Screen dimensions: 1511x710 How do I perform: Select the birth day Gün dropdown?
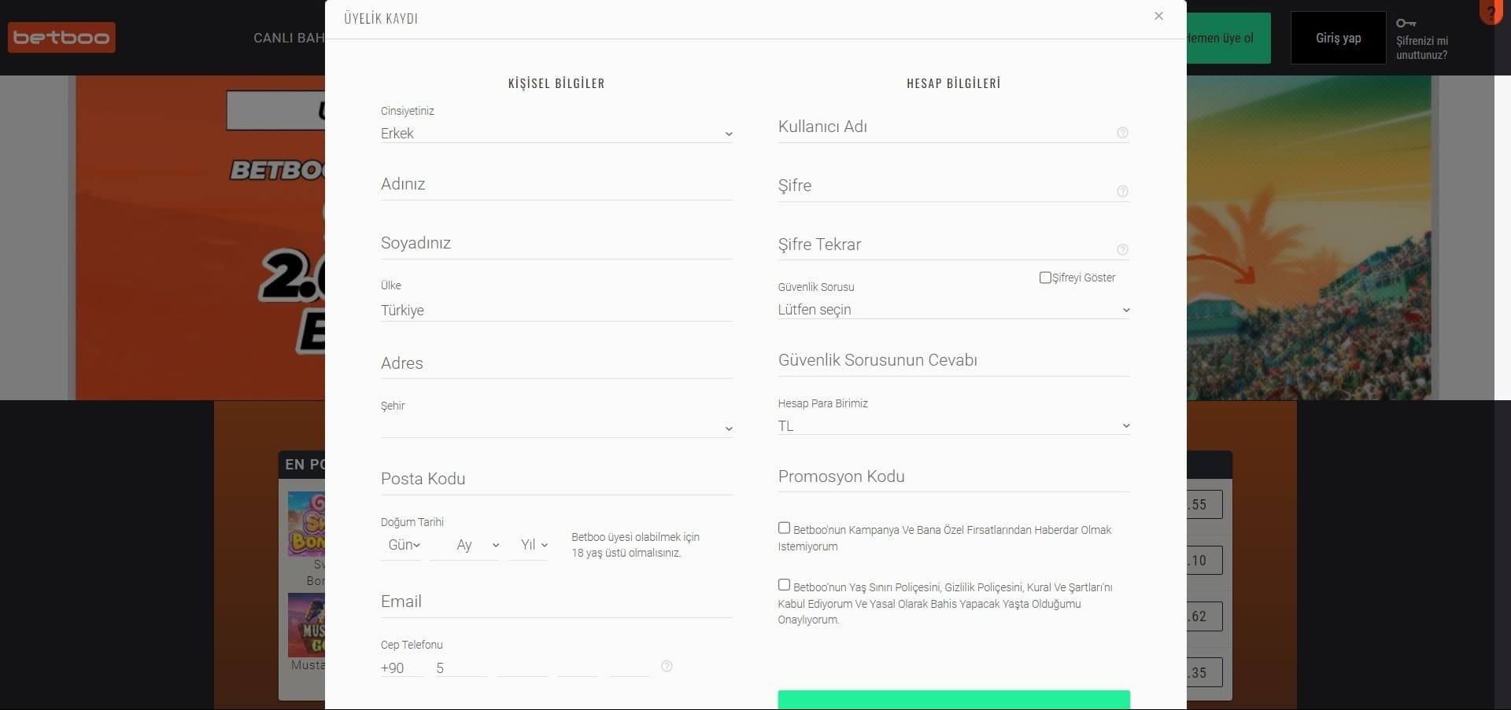(403, 545)
